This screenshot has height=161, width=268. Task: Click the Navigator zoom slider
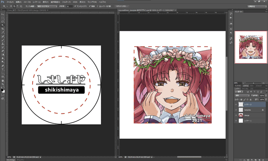[x=254, y=83]
